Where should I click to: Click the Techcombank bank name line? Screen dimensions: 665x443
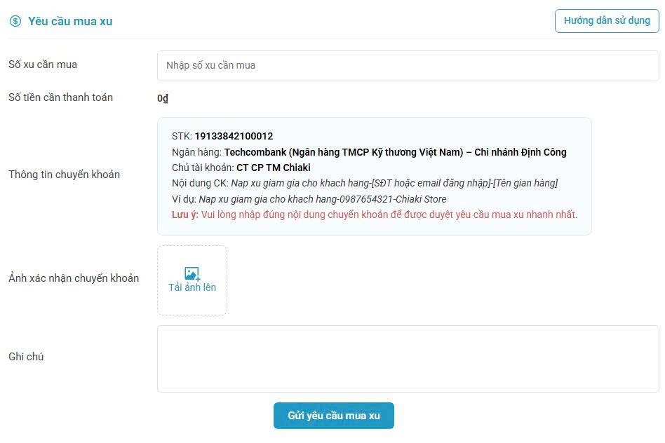click(x=369, y=152)
